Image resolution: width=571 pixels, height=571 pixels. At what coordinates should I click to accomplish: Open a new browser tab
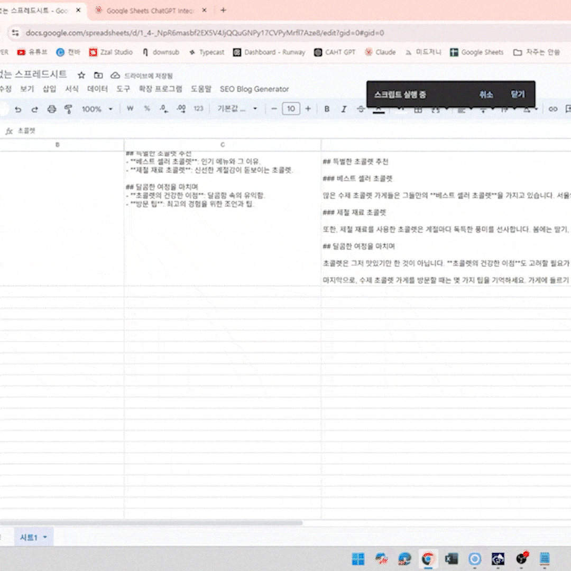coord(223,10)
